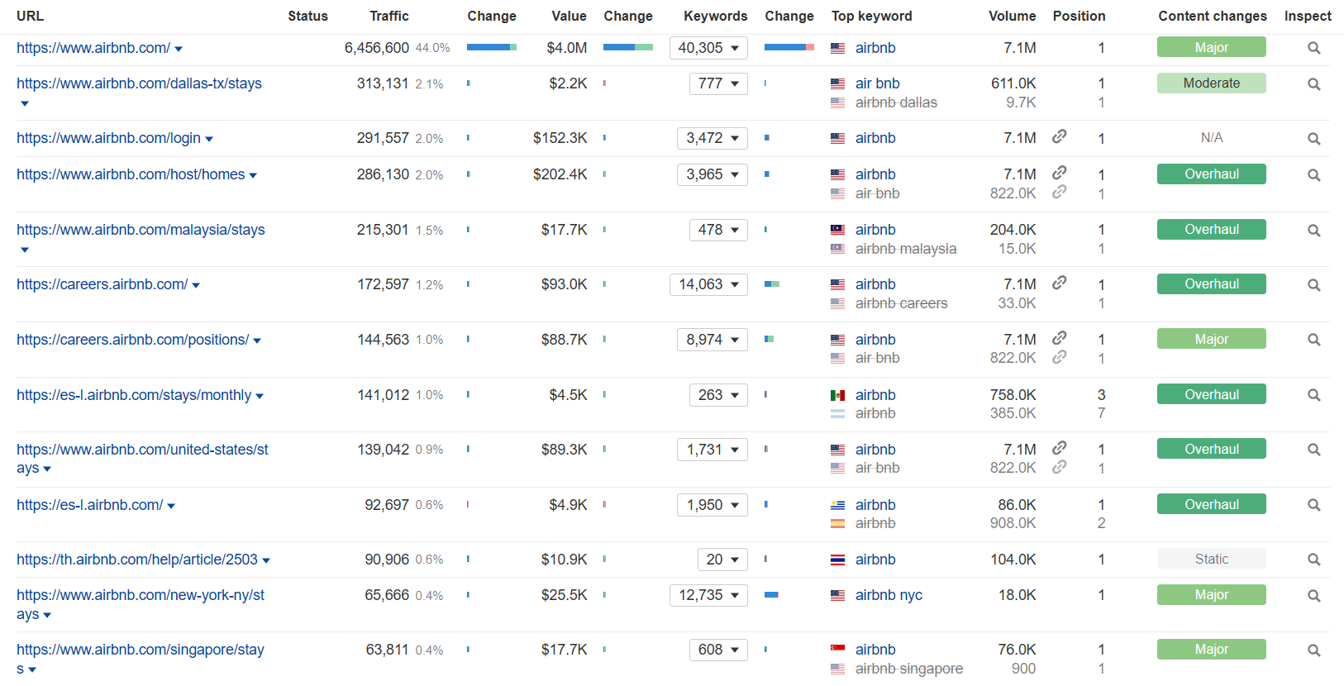Open the 12,735 keywords dropdown
This screenshot has height=686, width=1344.
click(708, 595)
